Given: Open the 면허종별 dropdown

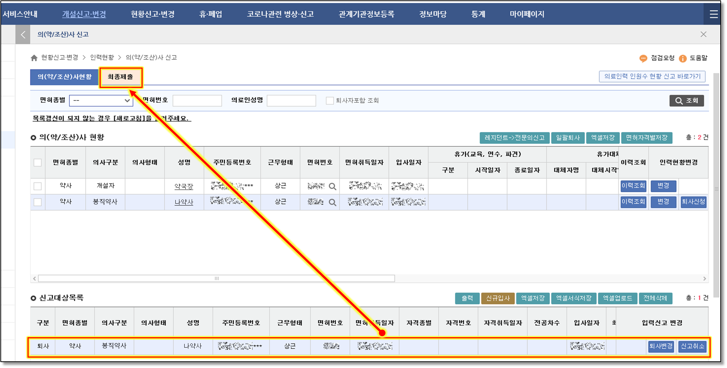Looking at the screenshot, I should [101, 101].
